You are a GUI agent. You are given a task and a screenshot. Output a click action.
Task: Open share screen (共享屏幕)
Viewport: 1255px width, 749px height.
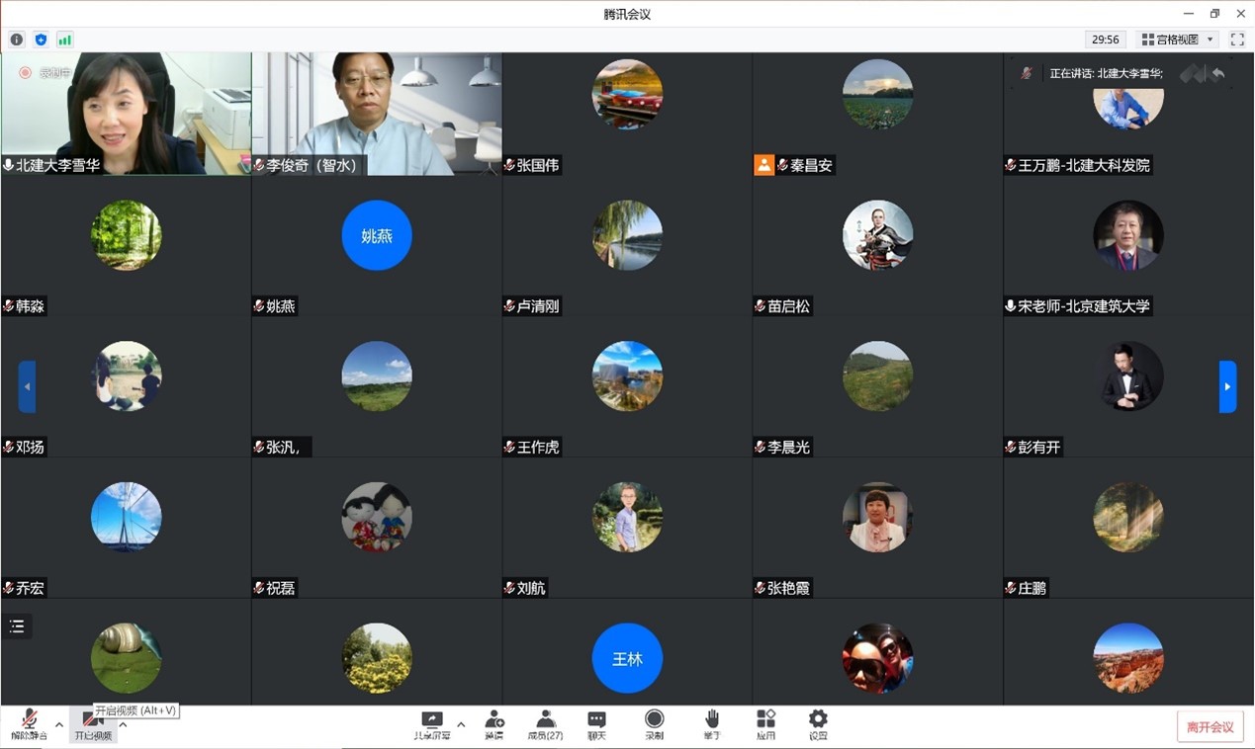[x=431, y=724]
